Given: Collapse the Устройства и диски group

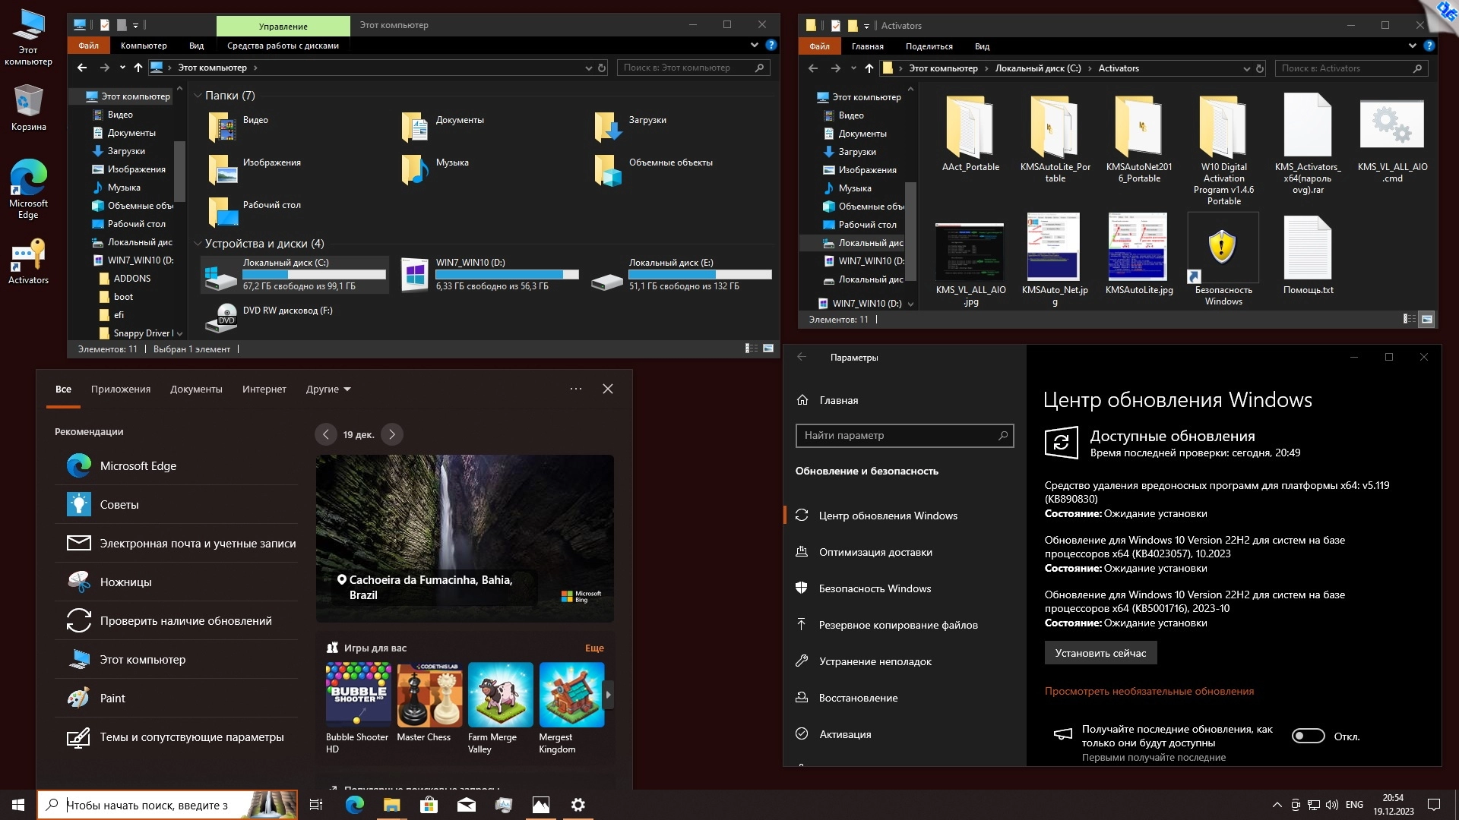Looking at the screenshot, I should (198, 244).
